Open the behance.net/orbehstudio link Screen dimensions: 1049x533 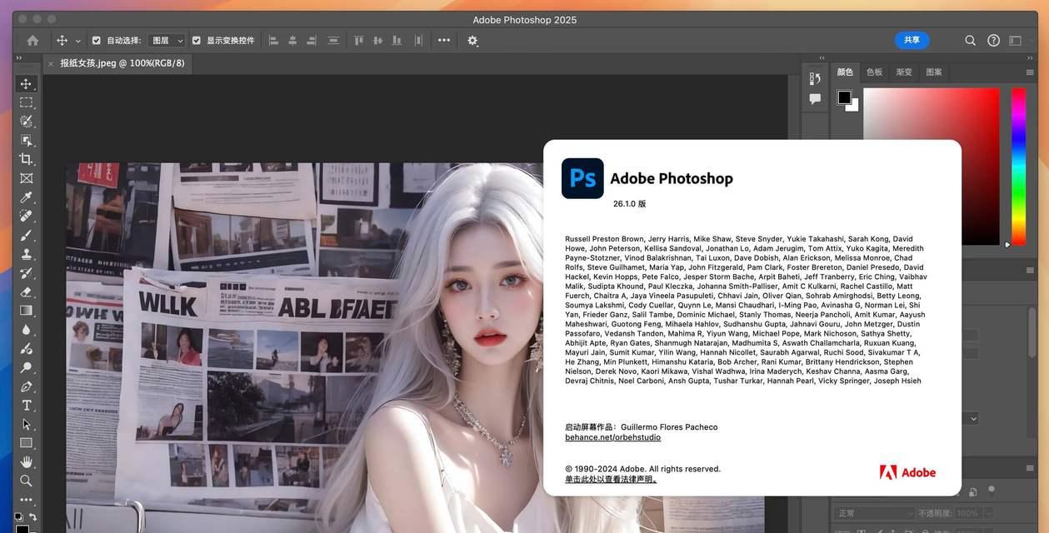coord(612,437)
